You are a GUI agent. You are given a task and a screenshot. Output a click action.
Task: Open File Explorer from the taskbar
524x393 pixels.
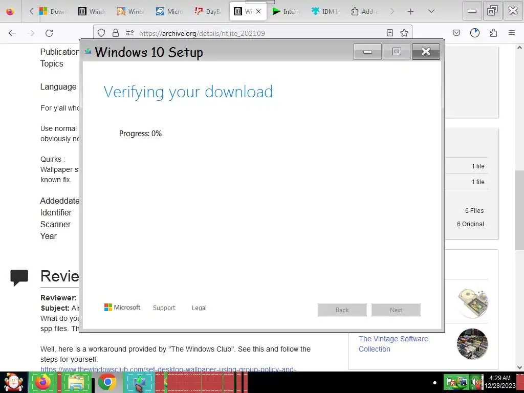click(x=76, y=383)
